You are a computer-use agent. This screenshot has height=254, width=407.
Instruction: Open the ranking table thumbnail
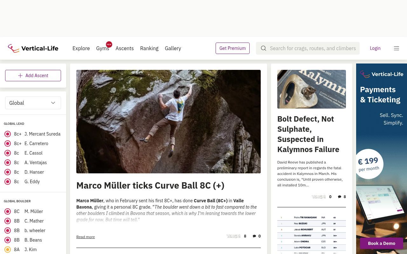tap(312, 234)
